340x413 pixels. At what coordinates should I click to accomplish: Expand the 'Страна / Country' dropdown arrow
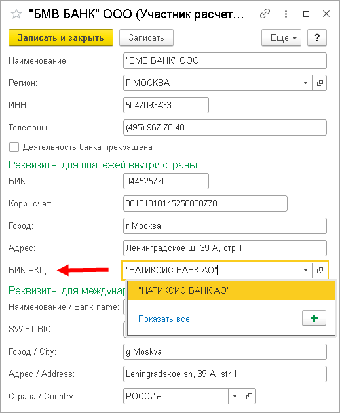click(x=235, y=396)
